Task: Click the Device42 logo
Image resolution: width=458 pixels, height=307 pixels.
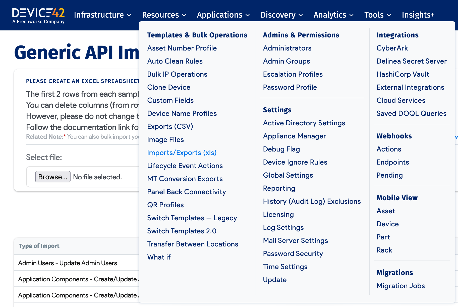Action: pos(38,15)
